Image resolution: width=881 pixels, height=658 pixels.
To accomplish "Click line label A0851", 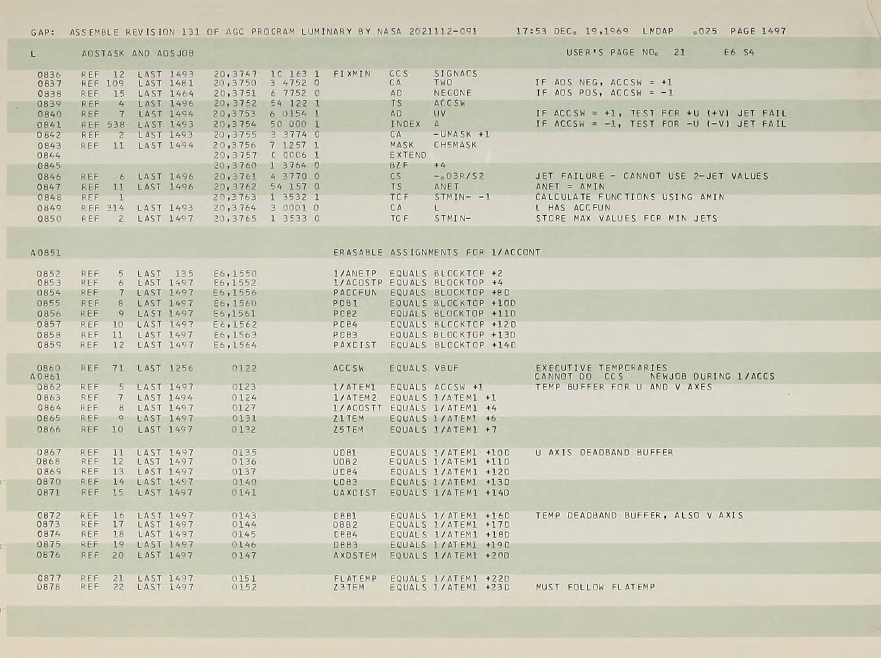I will (45, 252).
